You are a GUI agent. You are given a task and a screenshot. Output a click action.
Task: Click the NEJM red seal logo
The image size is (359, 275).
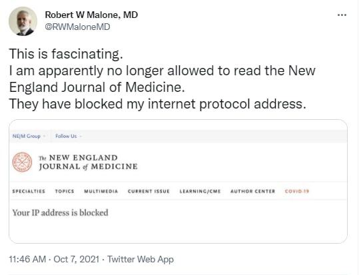pos(22,162)
